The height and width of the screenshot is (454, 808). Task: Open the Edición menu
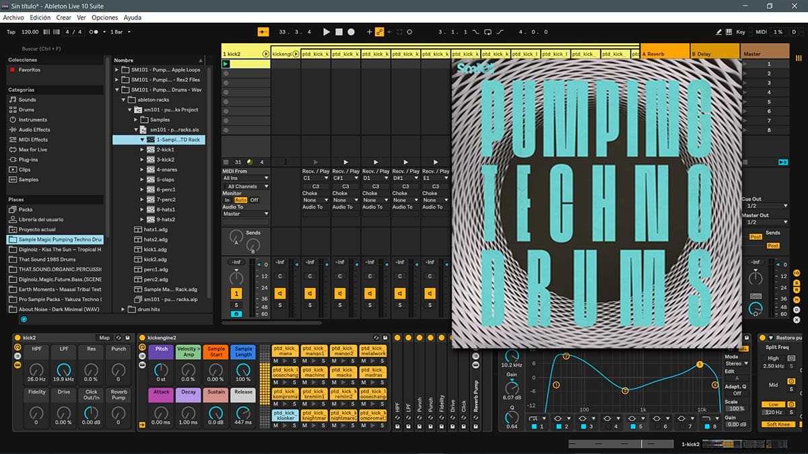tap(40, 17)
